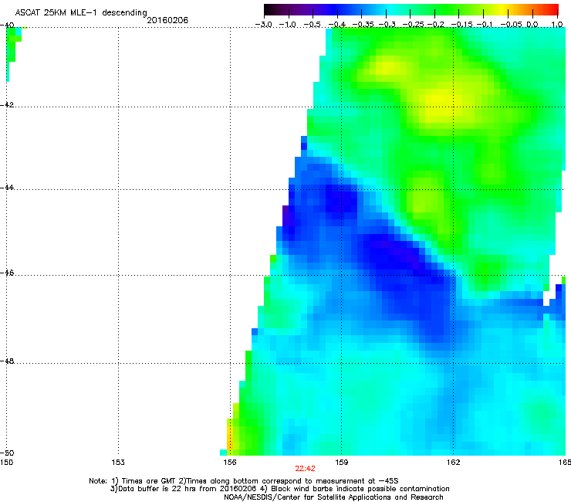
Task: Click longitude axis label 156
Action: tap(230, 463)
